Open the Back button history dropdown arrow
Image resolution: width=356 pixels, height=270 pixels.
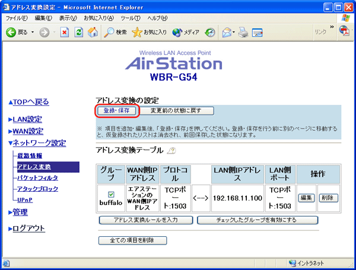[x=33, y=33]
